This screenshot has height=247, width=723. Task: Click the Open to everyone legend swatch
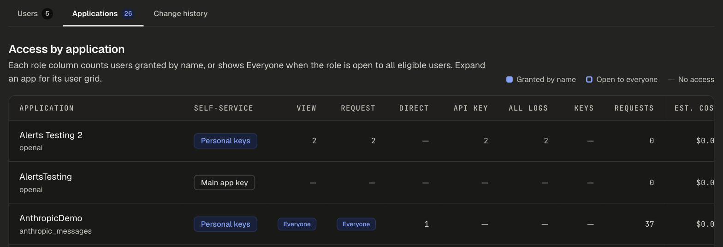pos(589,79)
